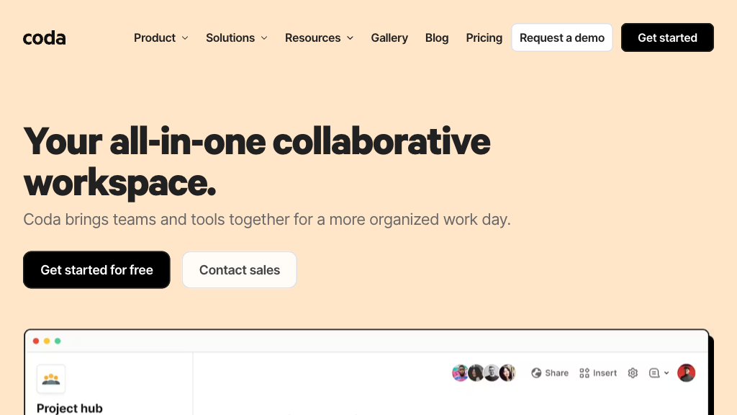
Task: Click the coda logo
Action: 44,38
